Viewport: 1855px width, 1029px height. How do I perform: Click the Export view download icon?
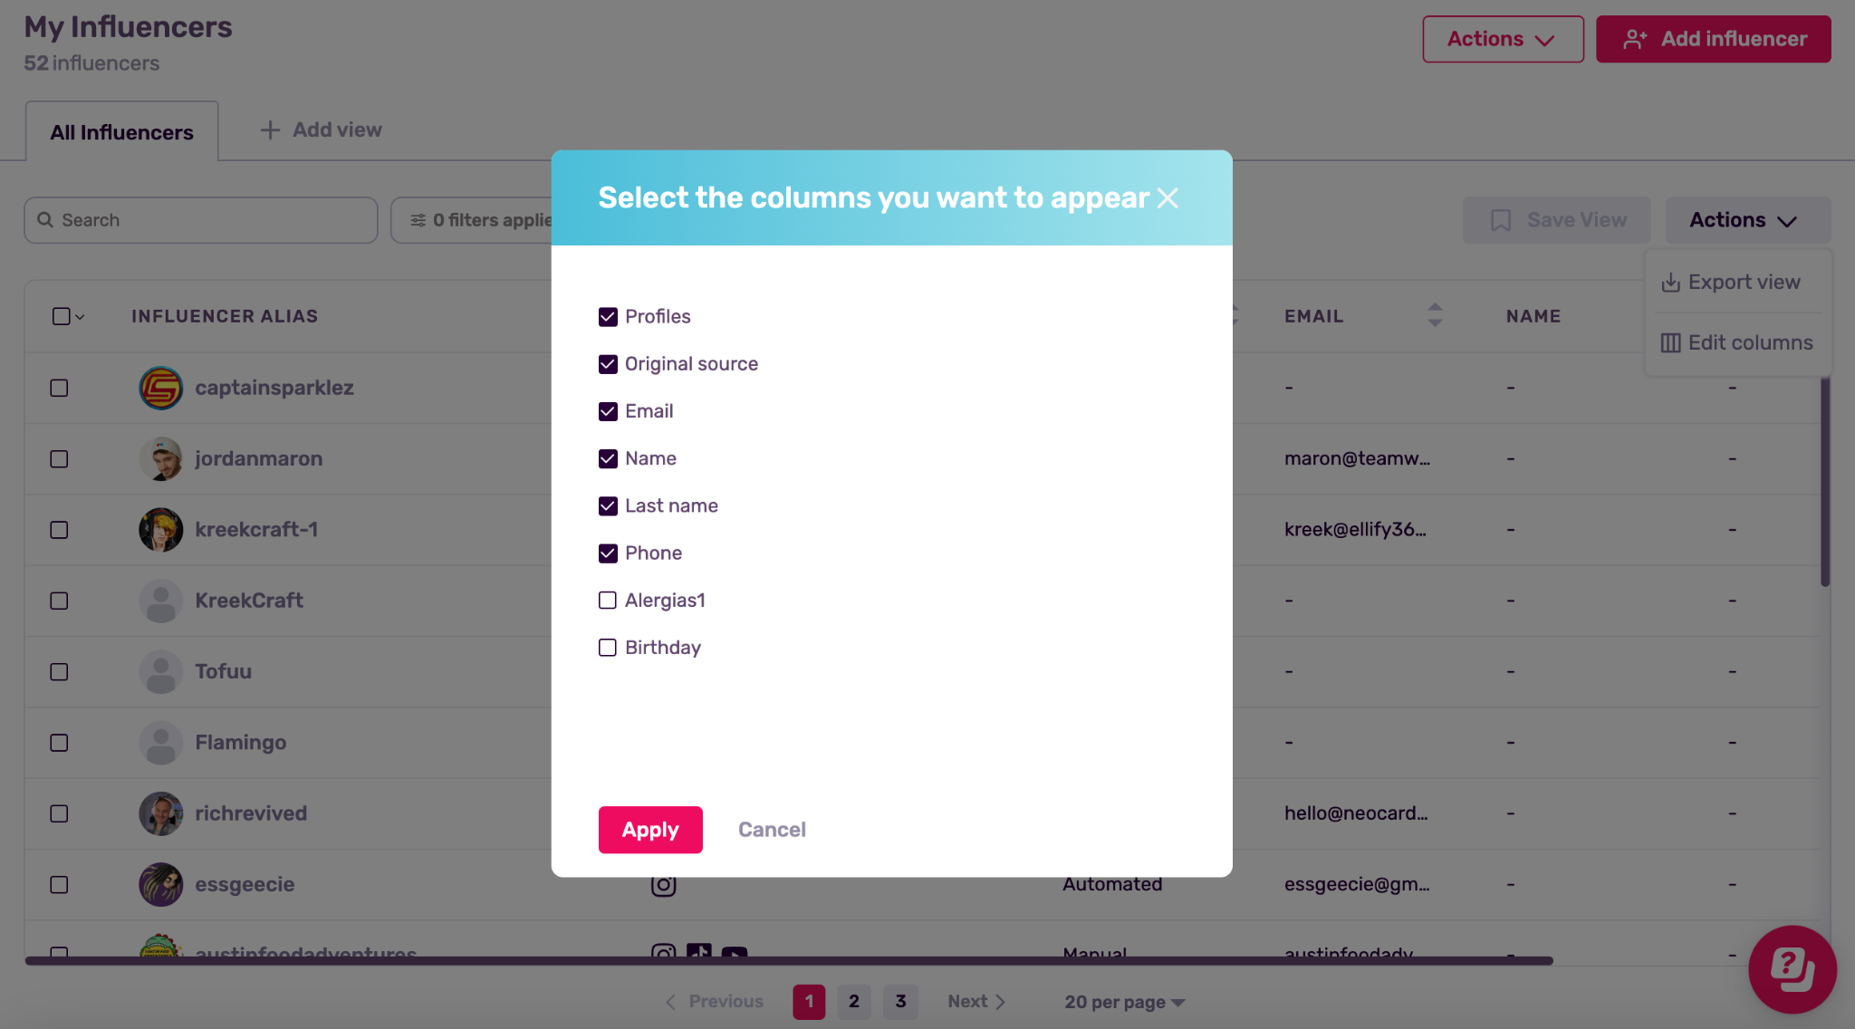pyautogui.click(x=1670, y=283)
